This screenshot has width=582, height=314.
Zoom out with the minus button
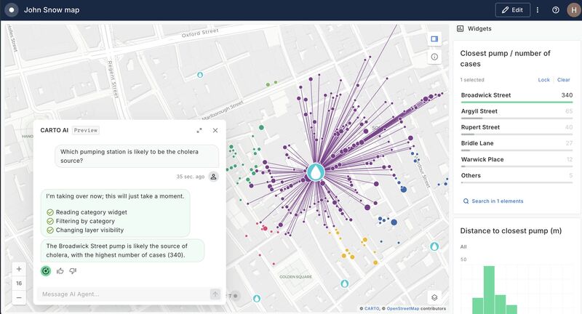19,297
